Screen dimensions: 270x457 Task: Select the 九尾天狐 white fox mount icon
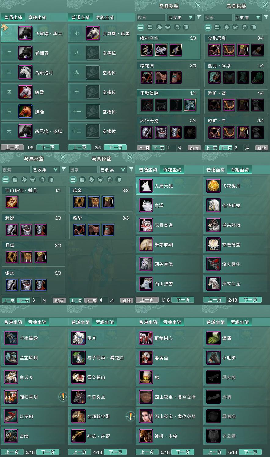(x=146, y=186)
